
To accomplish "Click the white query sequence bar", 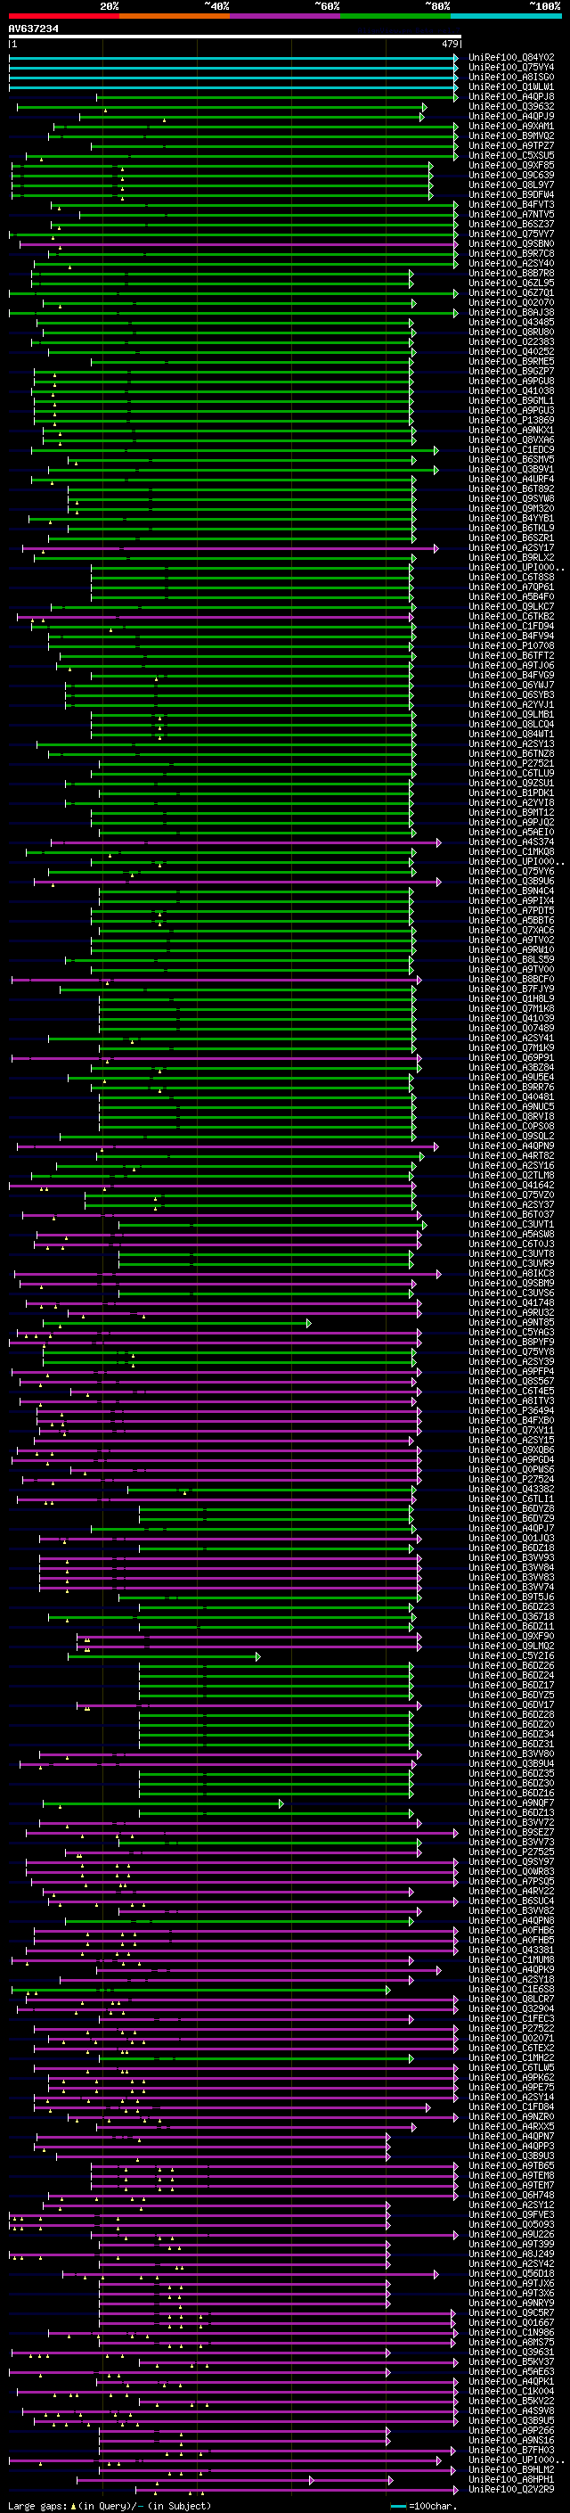I will point(235,37).
